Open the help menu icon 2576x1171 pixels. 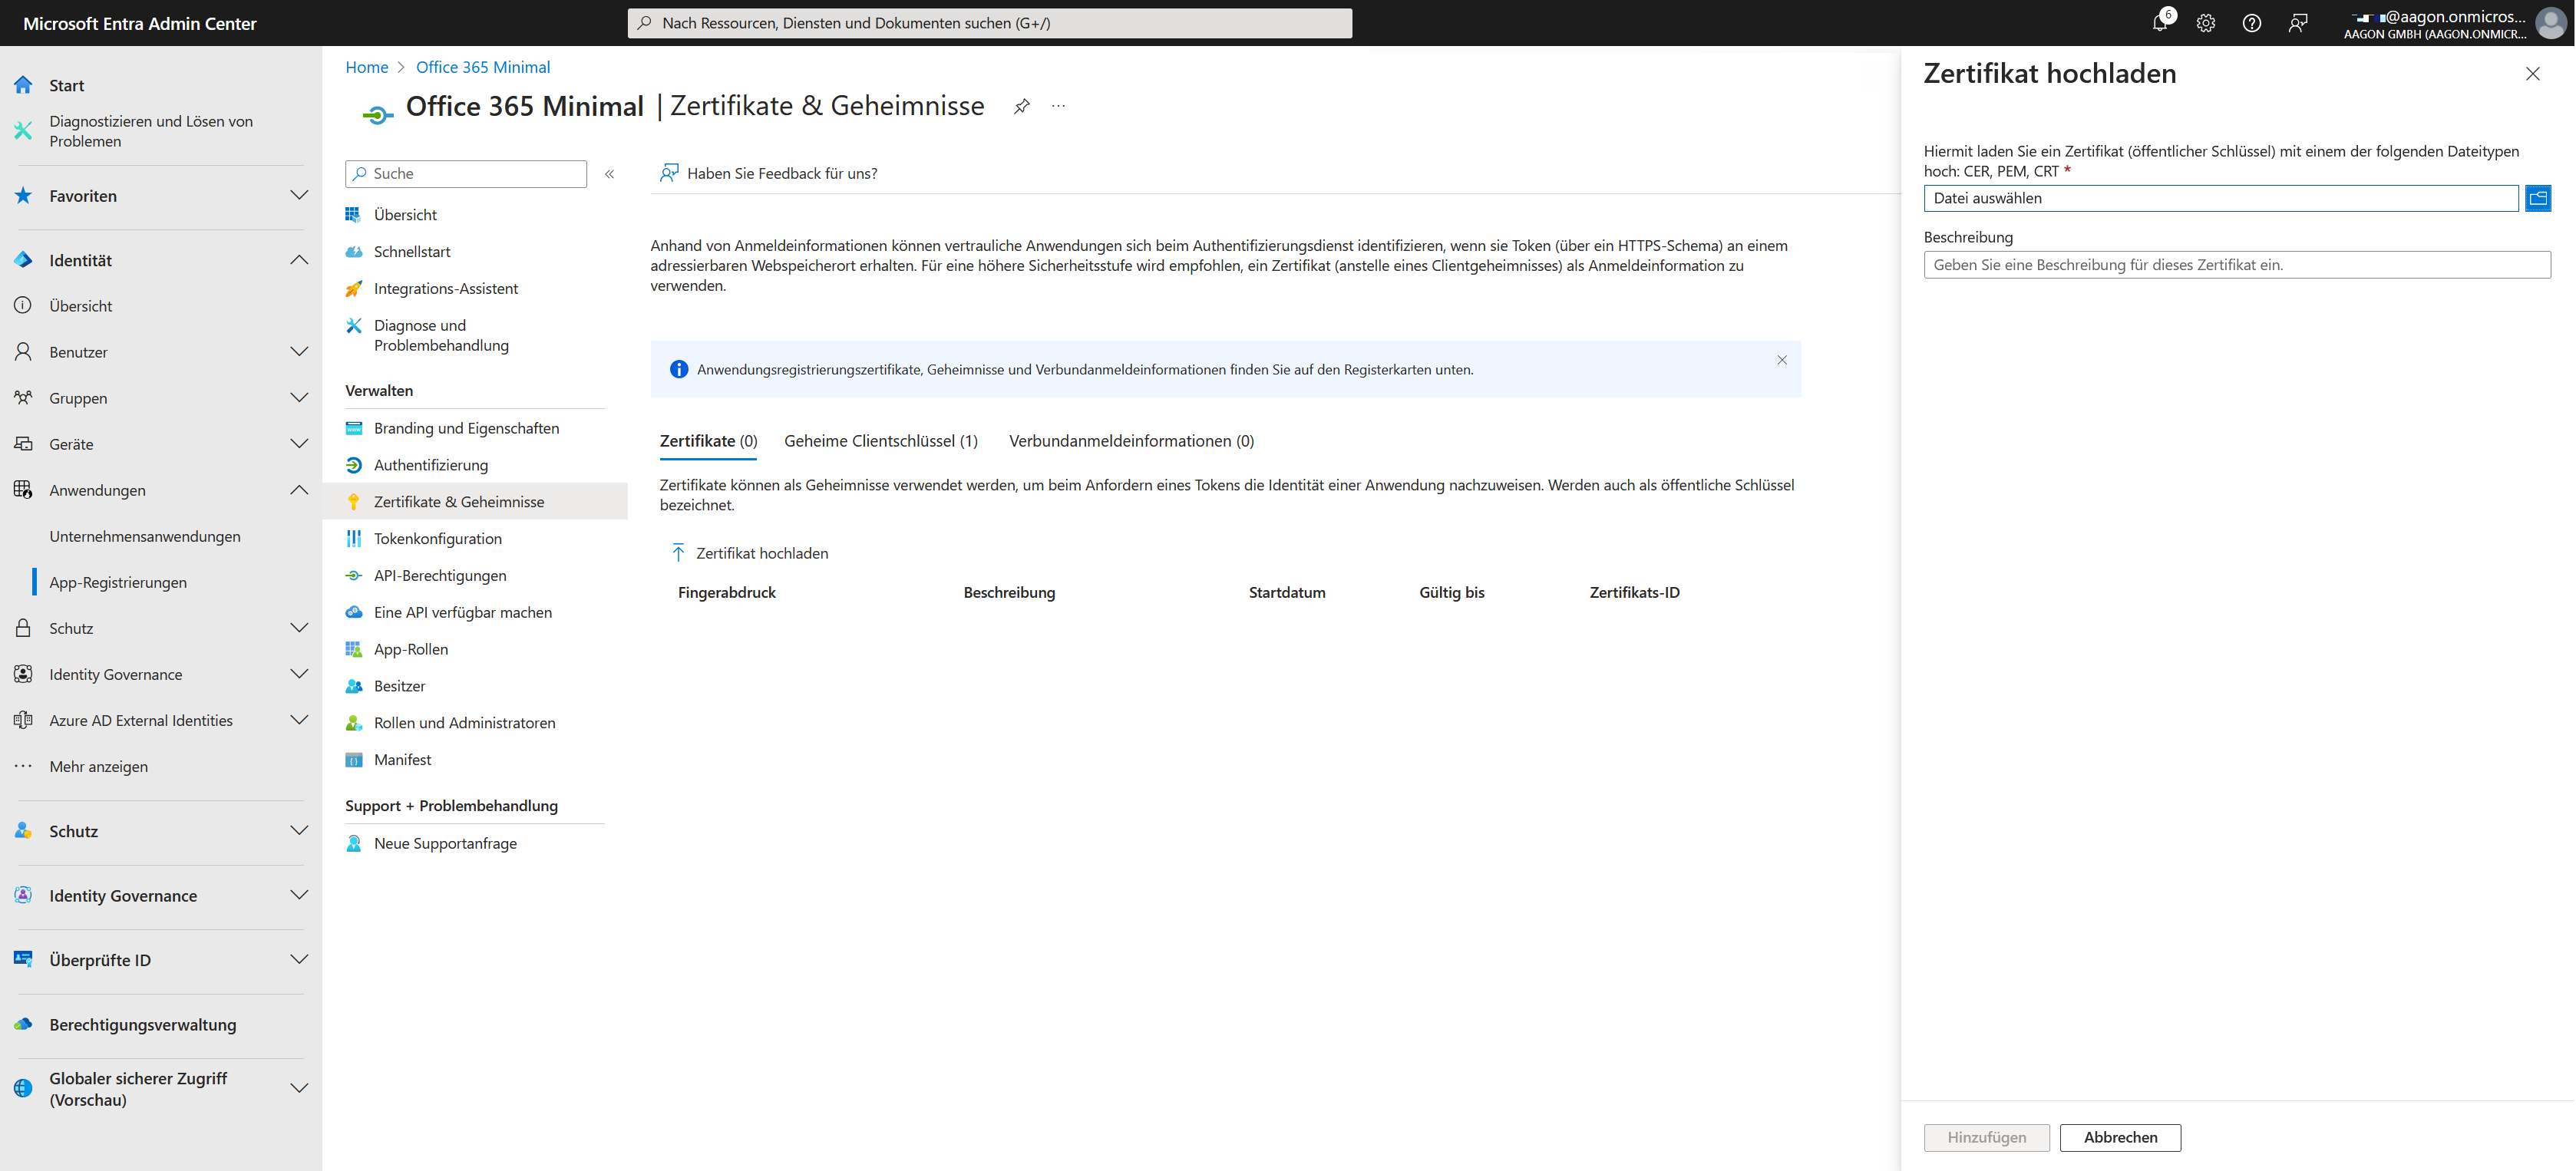2251,22
